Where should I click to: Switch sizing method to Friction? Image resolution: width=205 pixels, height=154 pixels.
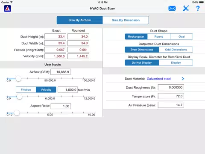26,90
